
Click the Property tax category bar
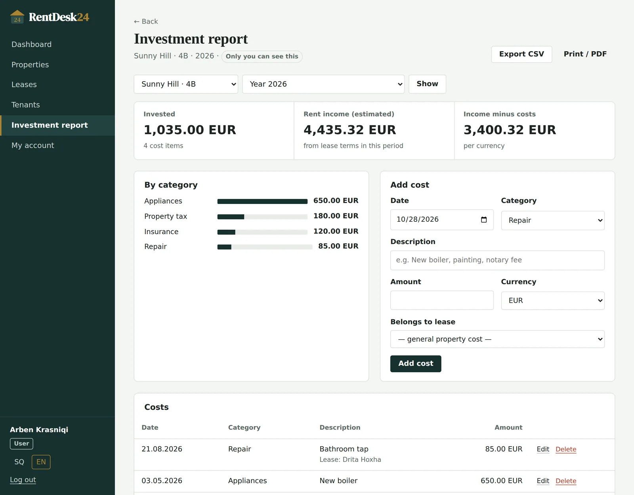[x=262, y=217]
